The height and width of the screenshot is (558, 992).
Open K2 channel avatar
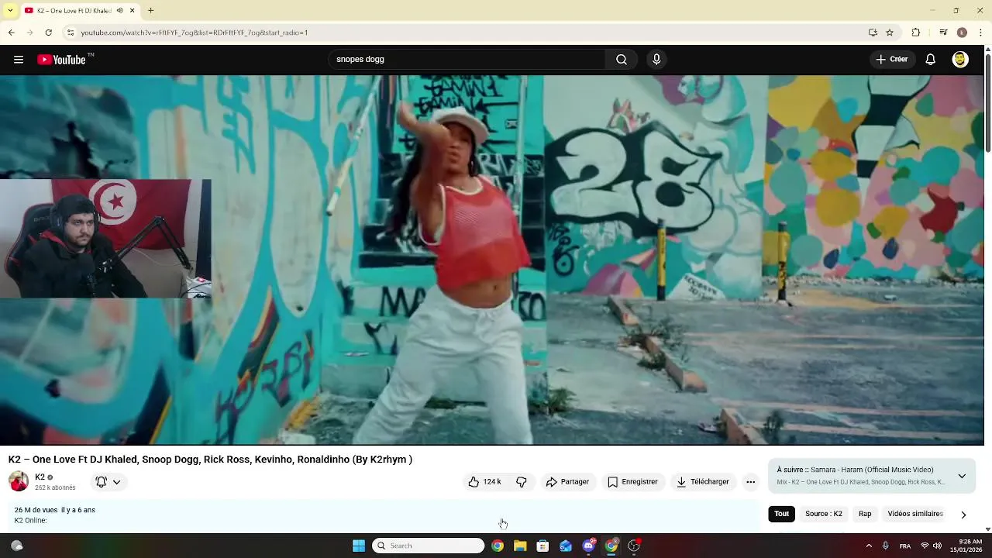coord(19,481)
